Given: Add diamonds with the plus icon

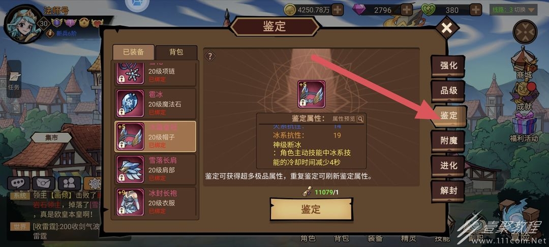Looking at the screenshot, I should coord(407,10).
